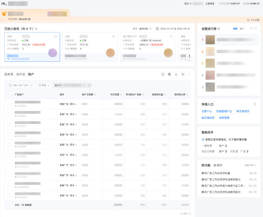Open the 创意中心 quick link

[x=207, y=112]
